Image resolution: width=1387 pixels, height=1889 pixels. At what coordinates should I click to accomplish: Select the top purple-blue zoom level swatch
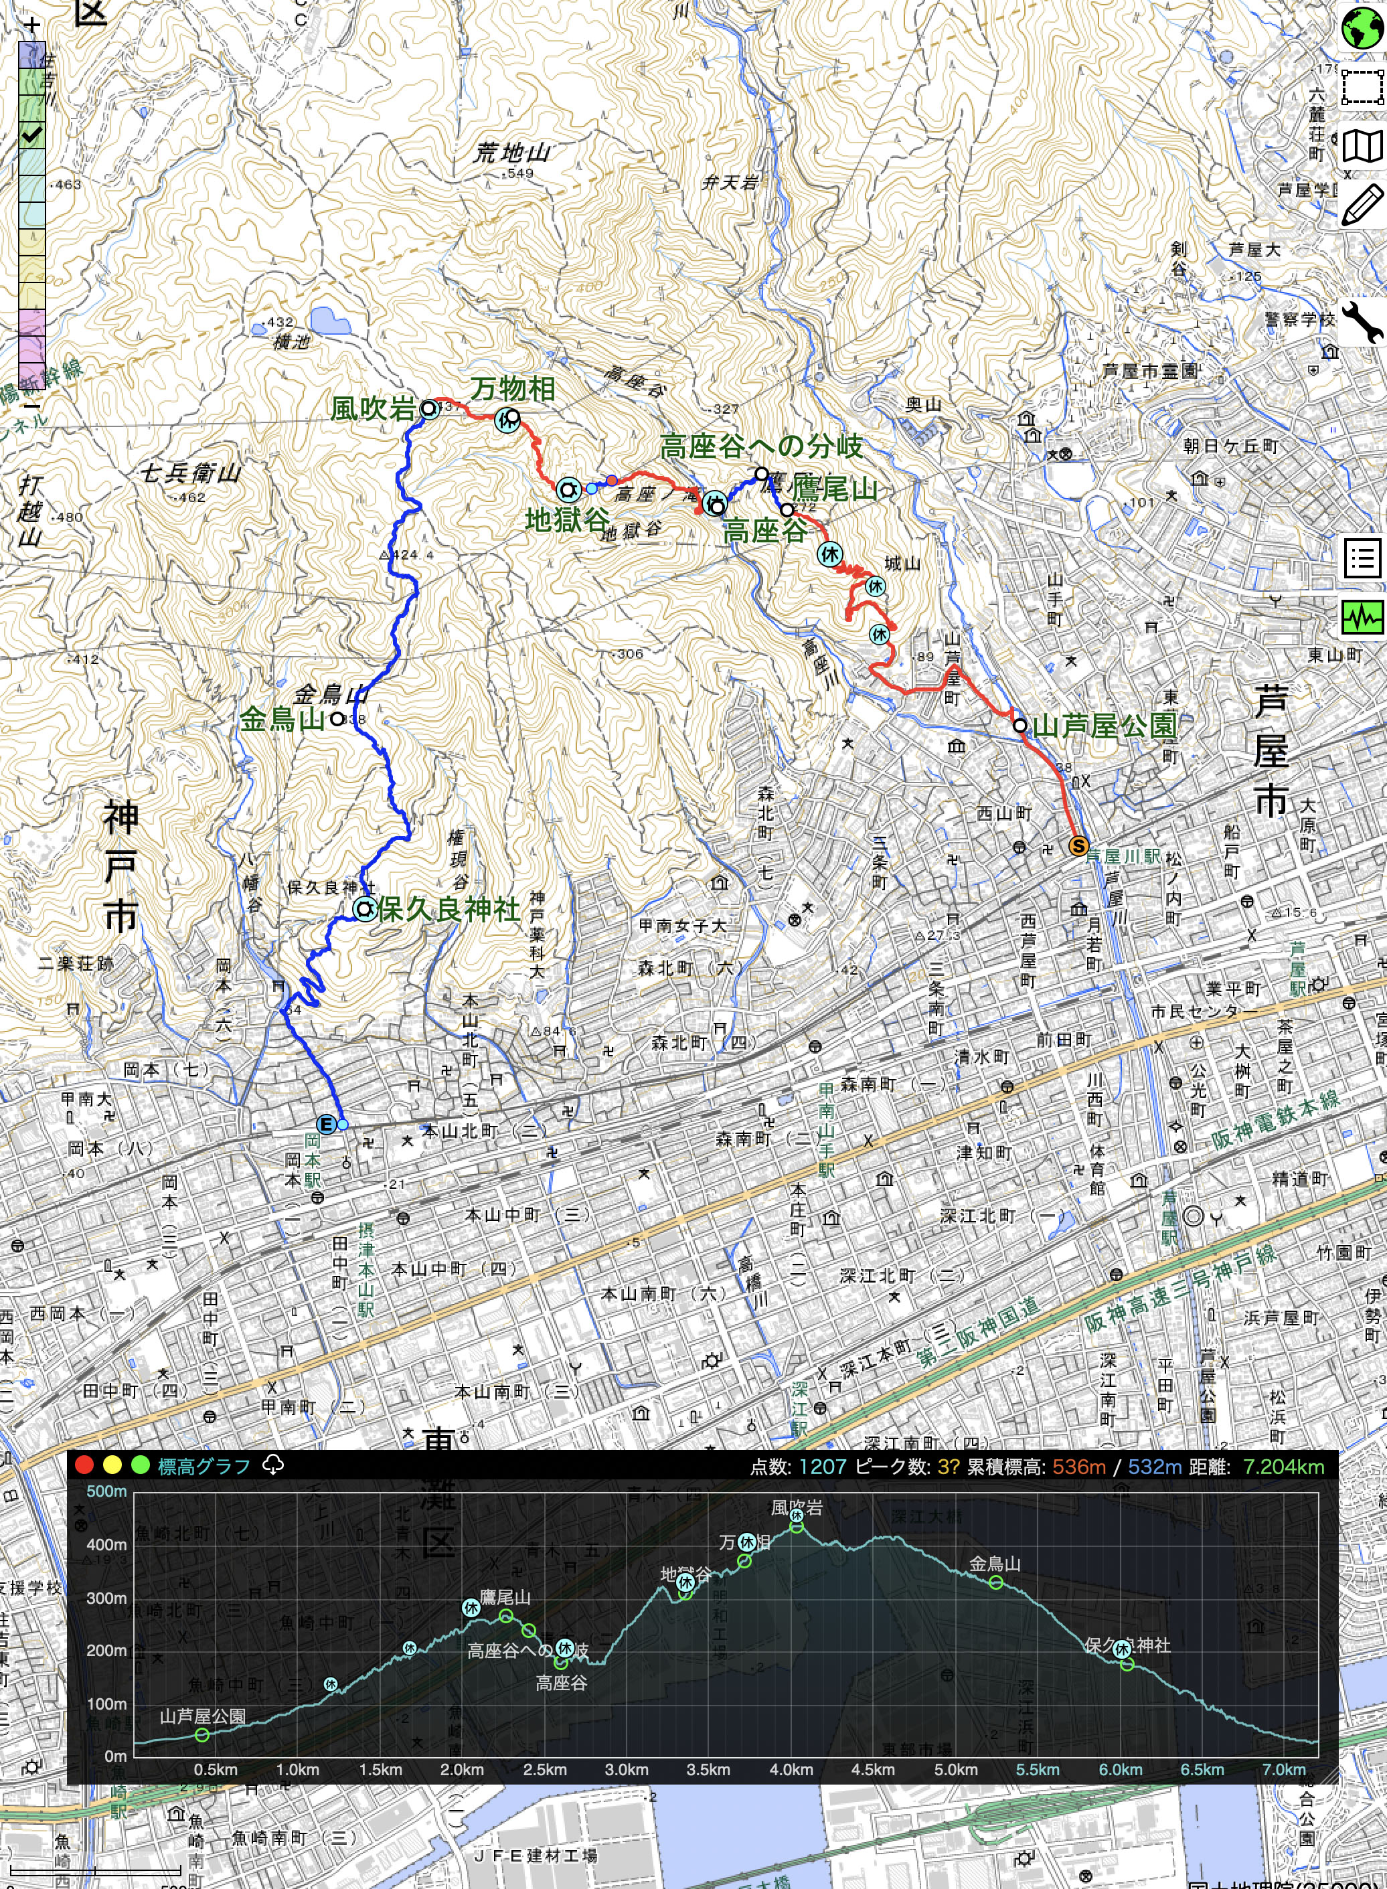pos(32,56)
